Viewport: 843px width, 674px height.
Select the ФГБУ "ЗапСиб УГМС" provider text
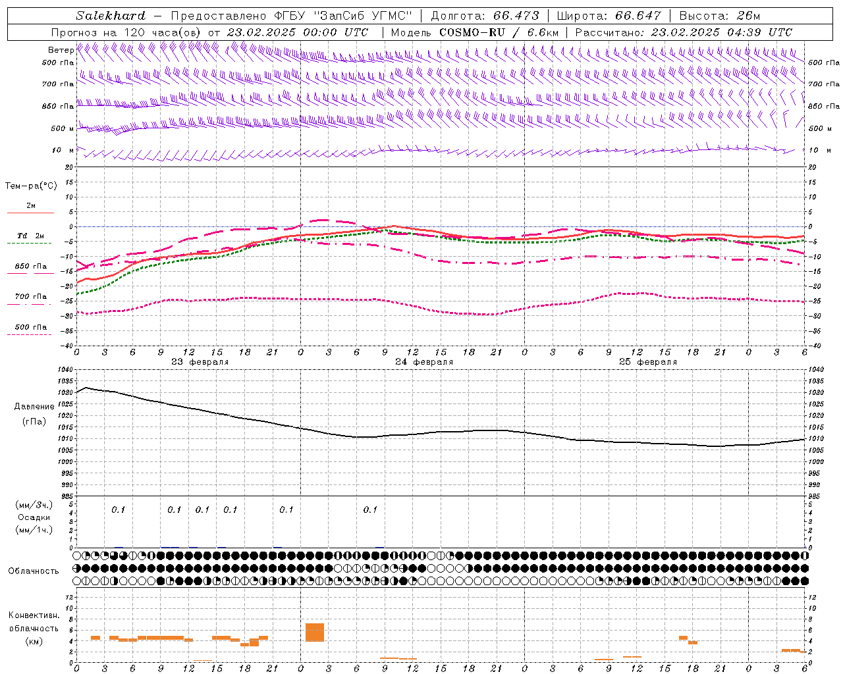tap(342, 16)
